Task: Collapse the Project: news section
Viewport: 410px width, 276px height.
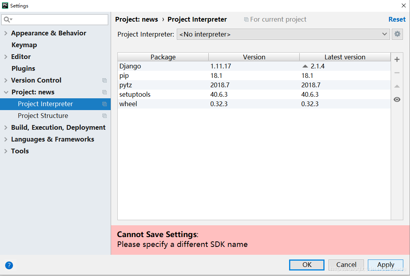Action: pyautogui.click(x=6, y=92)
